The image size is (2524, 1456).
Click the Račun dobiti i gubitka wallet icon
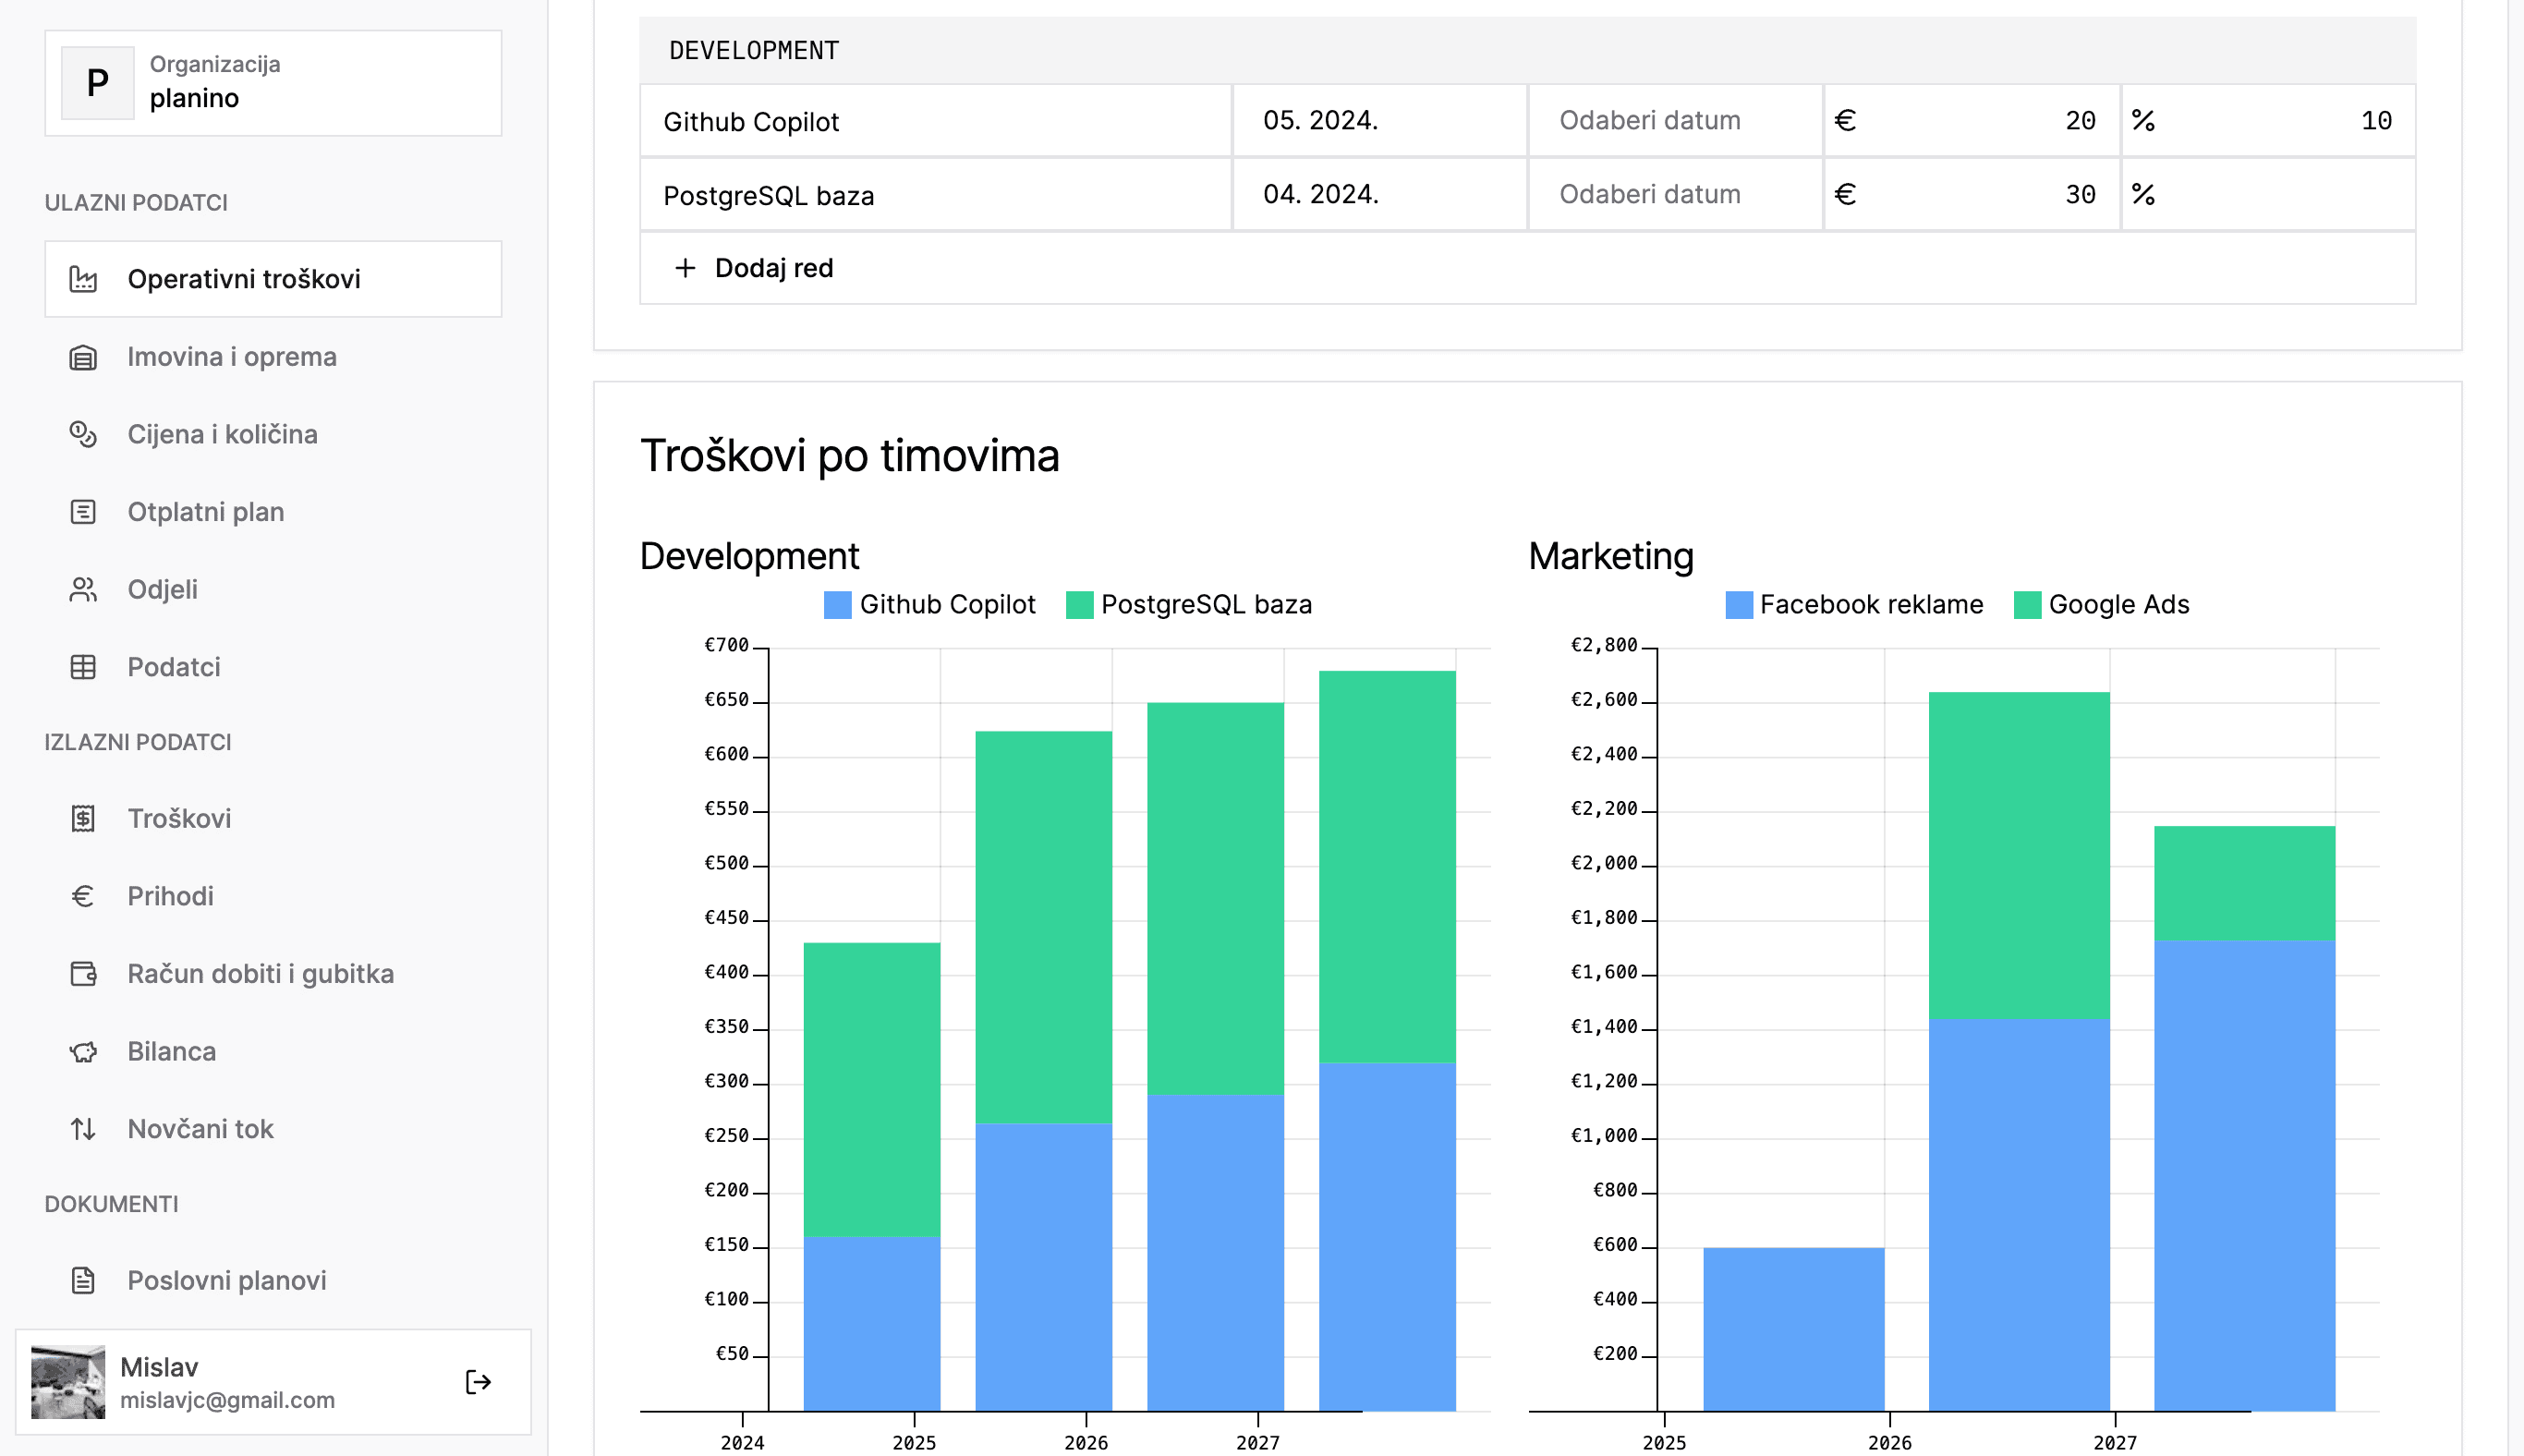pos(83,974)
